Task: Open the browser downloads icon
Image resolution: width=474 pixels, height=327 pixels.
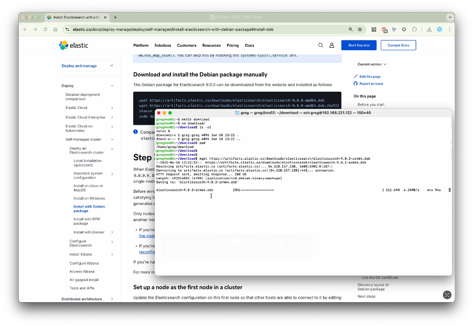Action: (x=429, y=29)
